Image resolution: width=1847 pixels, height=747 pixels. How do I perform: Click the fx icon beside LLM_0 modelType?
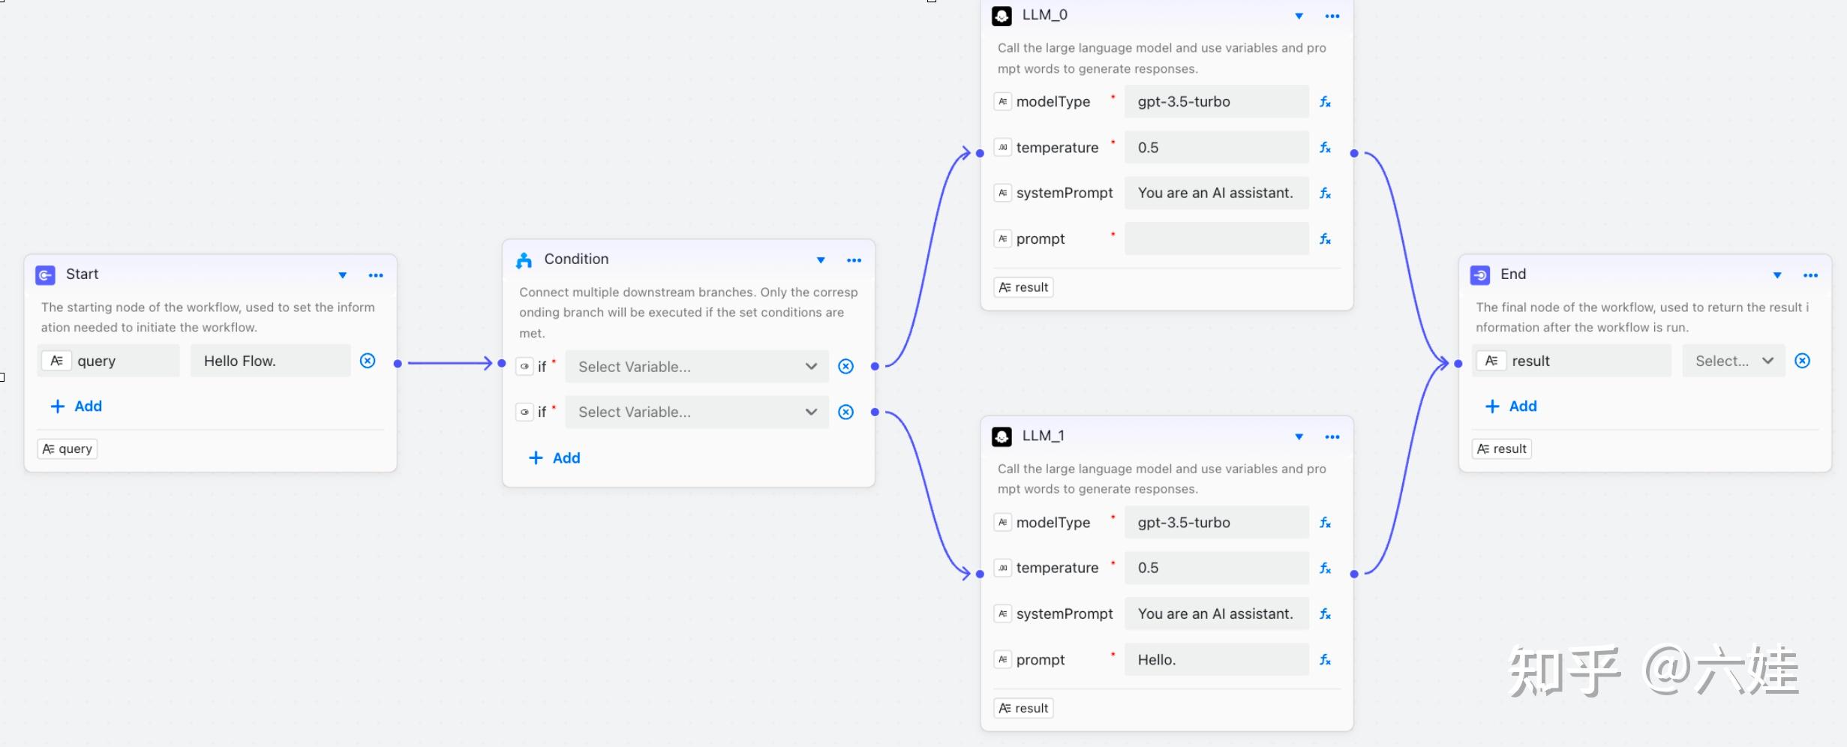click(1325, 102)
